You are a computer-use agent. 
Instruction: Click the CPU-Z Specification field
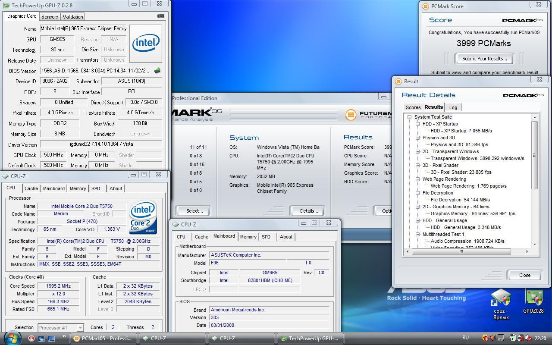(98, 241)
